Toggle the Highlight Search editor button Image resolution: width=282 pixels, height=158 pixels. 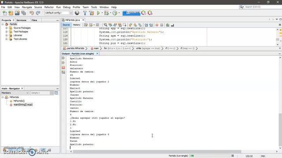click(x=120, y=25)
